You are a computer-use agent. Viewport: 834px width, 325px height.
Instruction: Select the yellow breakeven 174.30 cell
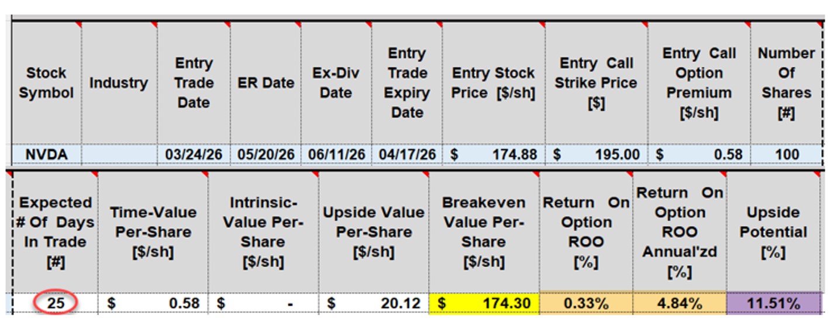pos(484,303)
